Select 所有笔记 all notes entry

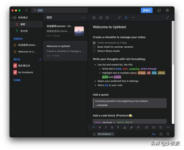pyautogui.click(x=23, y=18)
